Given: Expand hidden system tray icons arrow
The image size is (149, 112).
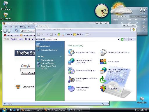Looking at the screenshot, I should pos(135,110).
